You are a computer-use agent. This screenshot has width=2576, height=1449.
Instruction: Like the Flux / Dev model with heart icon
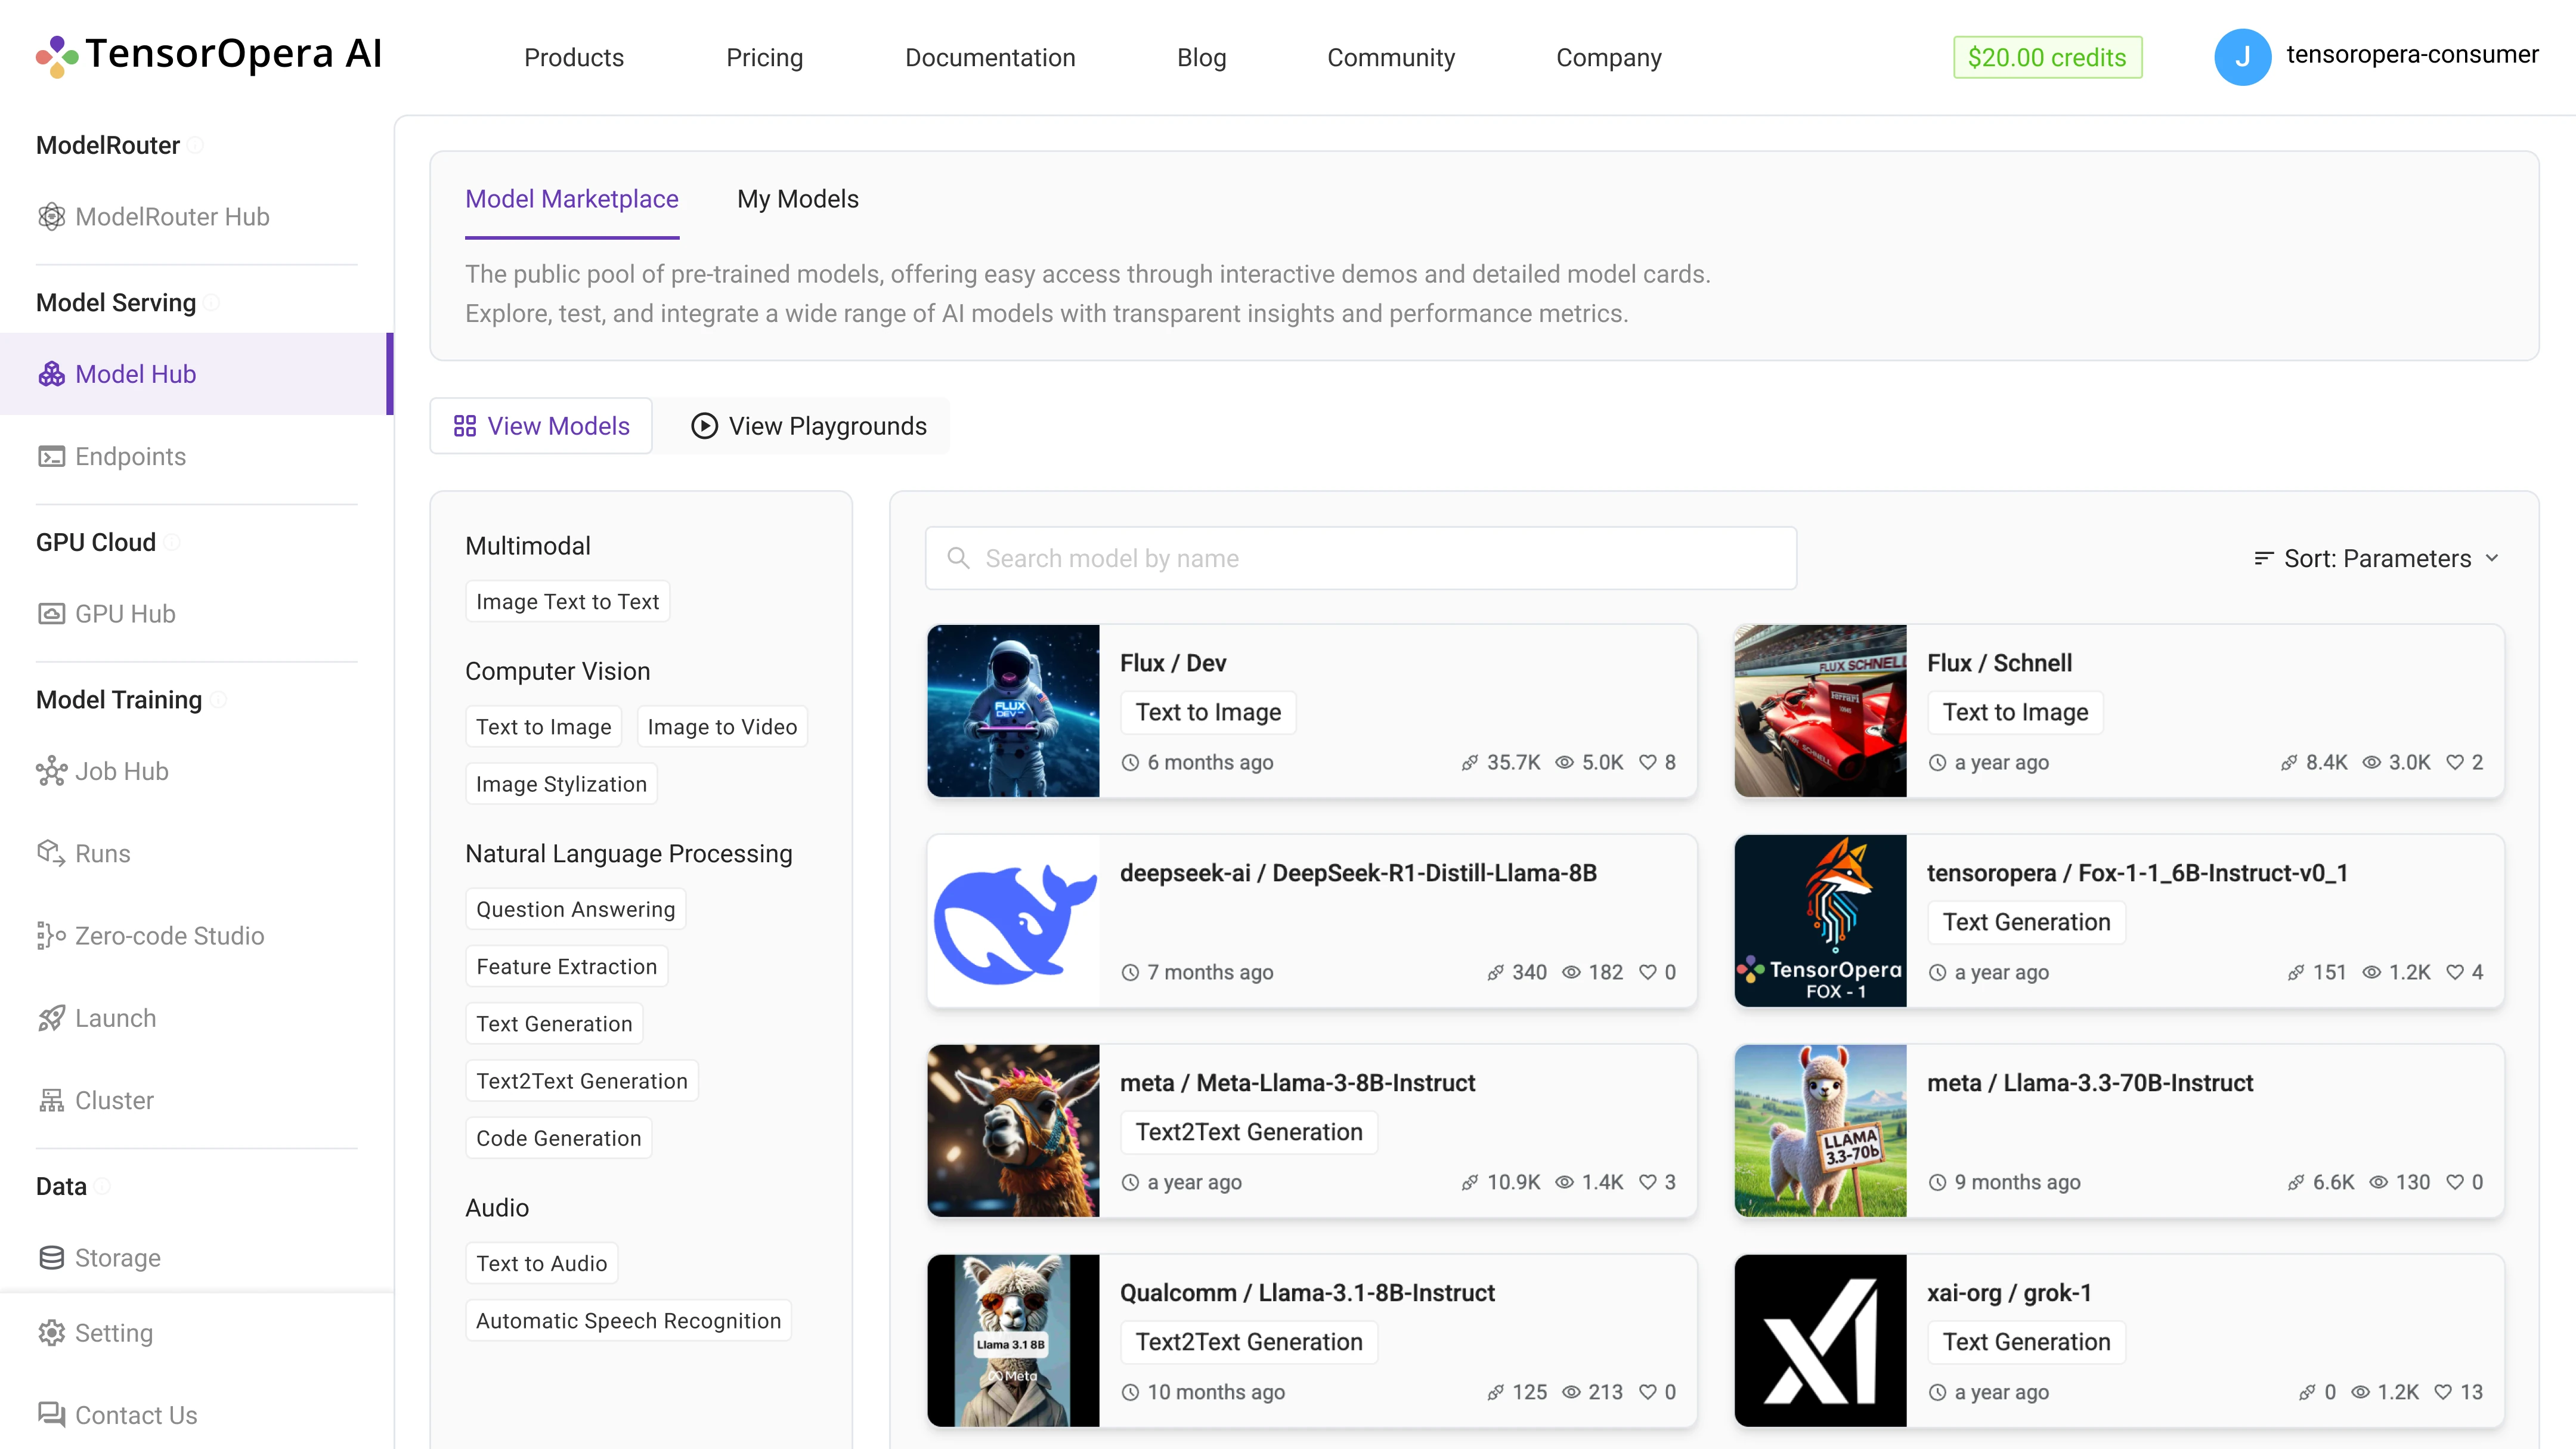tap(1649, 761)
